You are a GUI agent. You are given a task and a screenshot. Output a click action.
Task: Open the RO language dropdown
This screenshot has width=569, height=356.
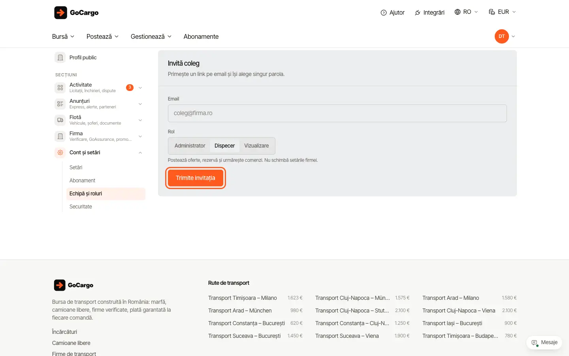(466, 12)
